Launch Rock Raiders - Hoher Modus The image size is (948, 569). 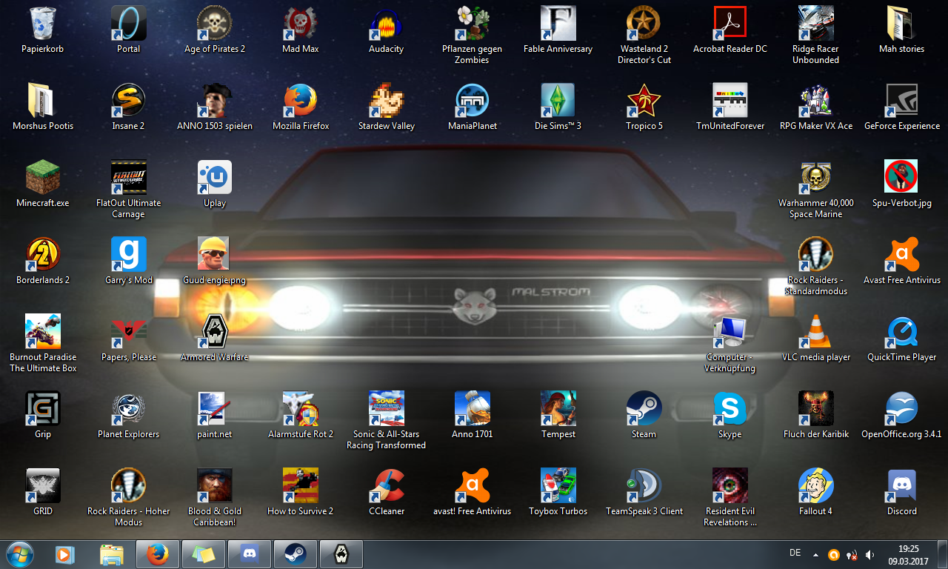click(129, 486)
